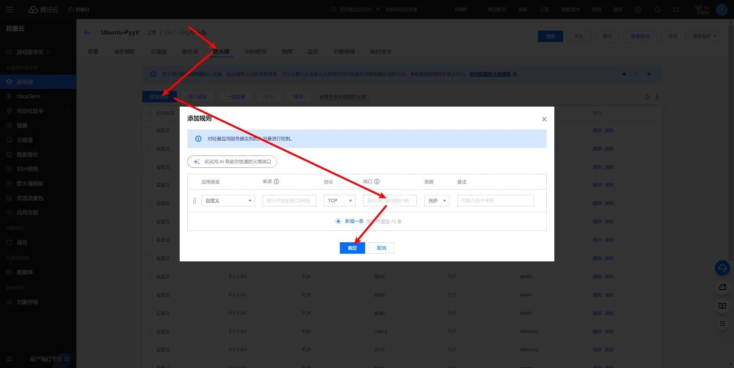Click the refresh icon above the rules table

click(x=647, y=97)
